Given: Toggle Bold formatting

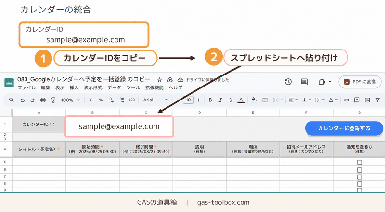Looking at the screenshot, I should [210, 100].
